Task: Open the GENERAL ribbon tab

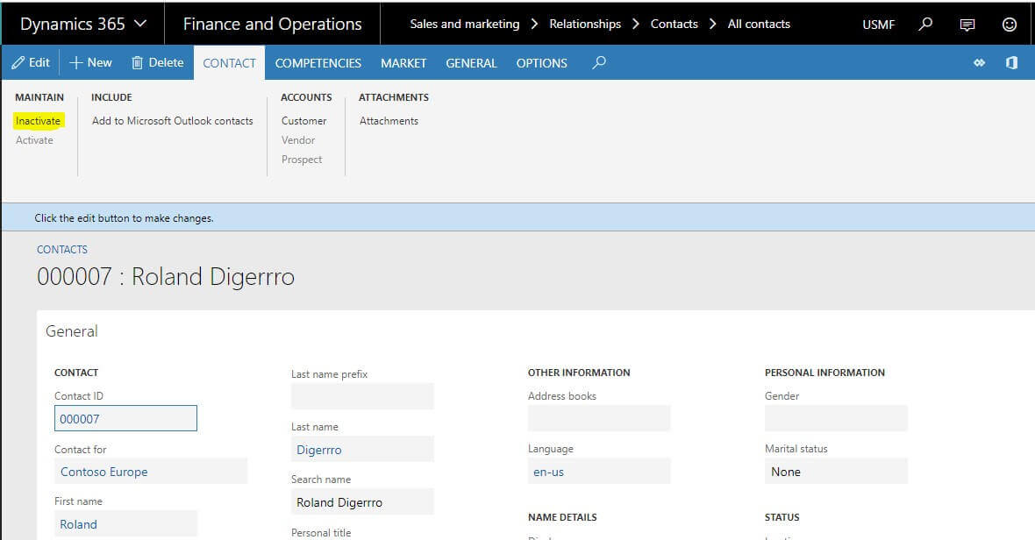Action: point(471,63)
